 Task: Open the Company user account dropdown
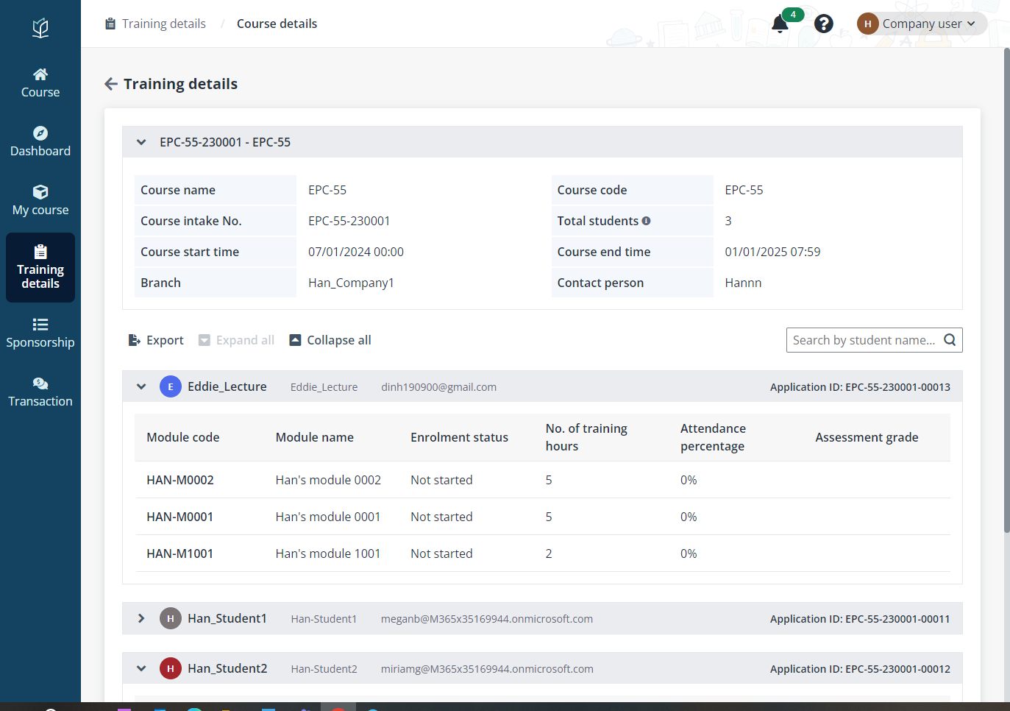tap(922, 24)
